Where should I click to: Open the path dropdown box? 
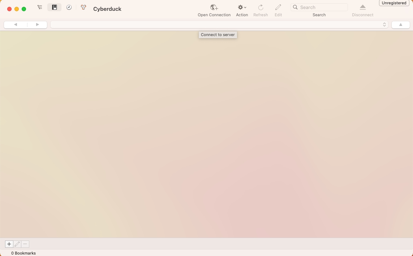tap(219, 25)
